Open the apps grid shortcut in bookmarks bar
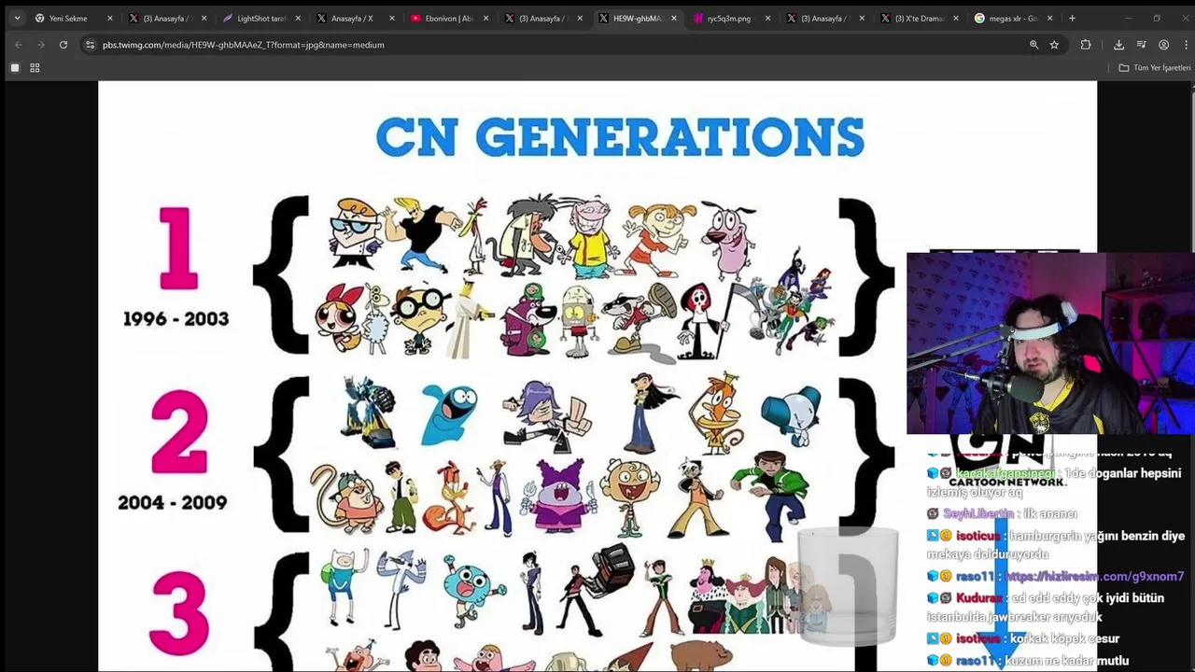Screen dimensions: 1195x672 coord(35,68)
